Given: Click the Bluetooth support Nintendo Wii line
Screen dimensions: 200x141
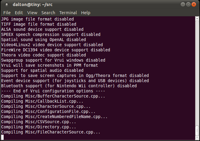Looking at the screenshot, I should [69, 86].
